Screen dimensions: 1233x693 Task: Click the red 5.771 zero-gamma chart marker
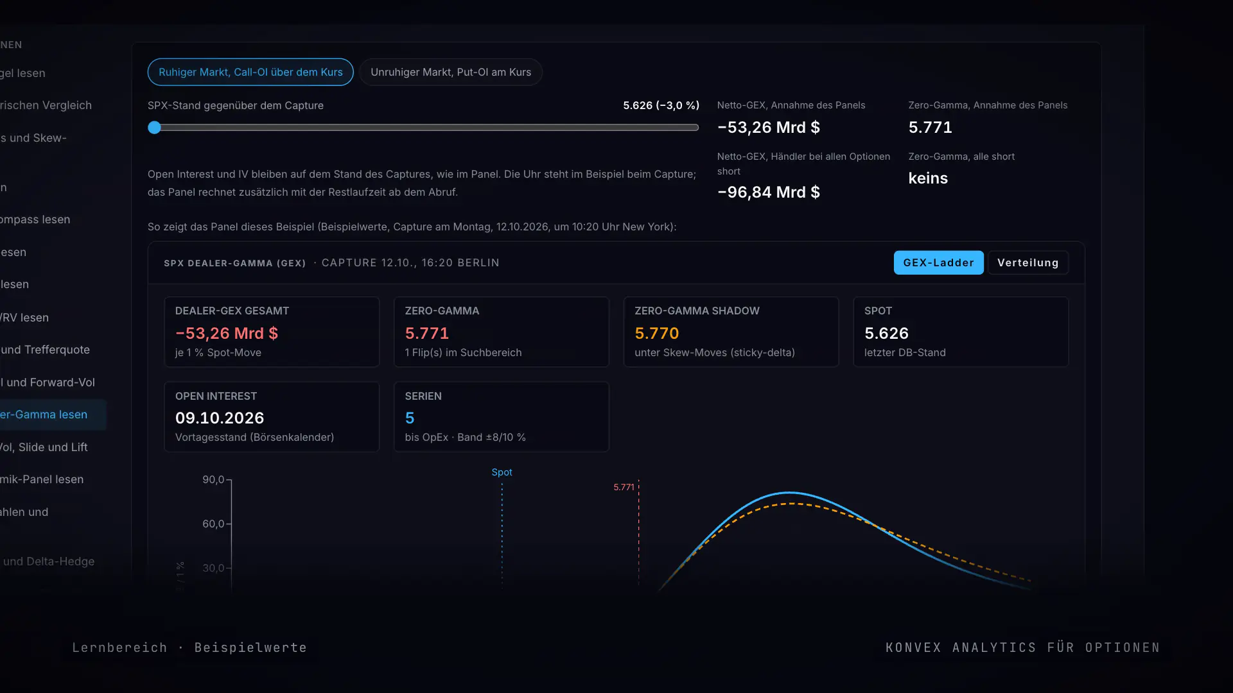[624, 487]
